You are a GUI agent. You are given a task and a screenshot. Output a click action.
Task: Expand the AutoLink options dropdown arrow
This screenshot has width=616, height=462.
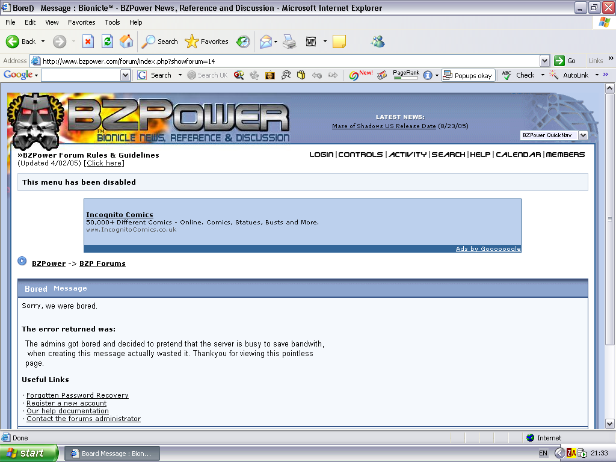[x=597, y=75]
